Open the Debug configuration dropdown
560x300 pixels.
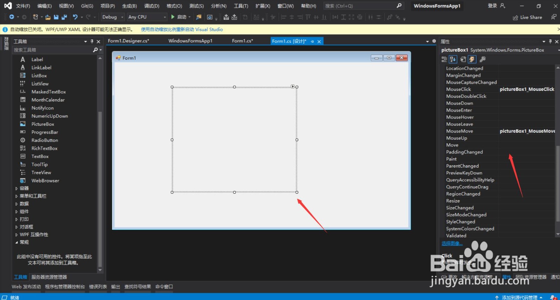113,17
